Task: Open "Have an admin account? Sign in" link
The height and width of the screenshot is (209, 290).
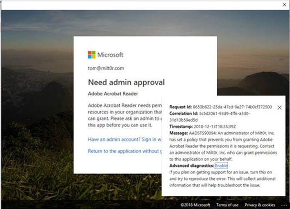Action: (x=125, y=139)
